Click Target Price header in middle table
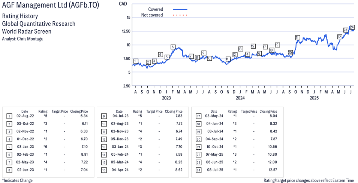The width and height of the screenshot is (358, 183). coord(154,112)
